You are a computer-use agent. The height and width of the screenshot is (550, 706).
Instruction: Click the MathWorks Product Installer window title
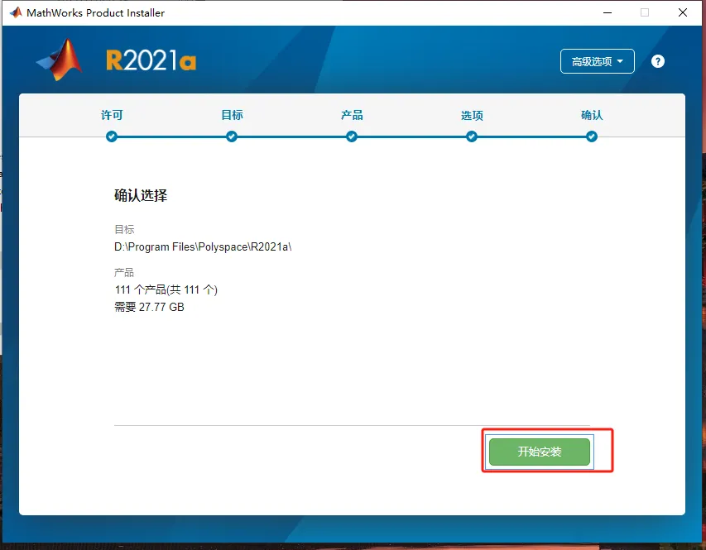pos(95,13)
